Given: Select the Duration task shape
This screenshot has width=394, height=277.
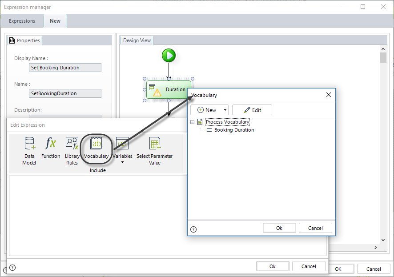Looking at the screenshot, I should 169,89.
